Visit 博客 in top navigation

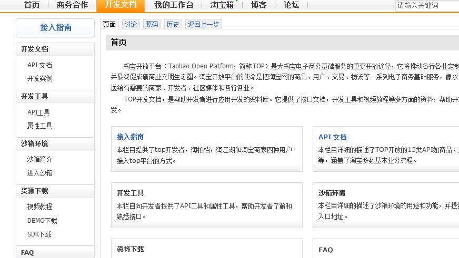point(259,5)
